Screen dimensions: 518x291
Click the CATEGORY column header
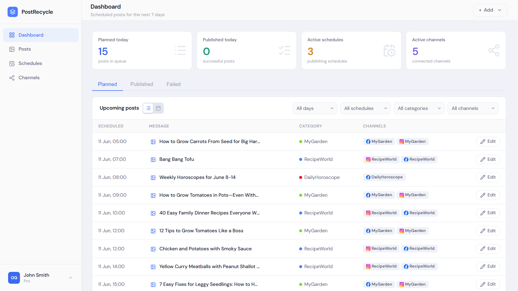click(x=311, y=126)
